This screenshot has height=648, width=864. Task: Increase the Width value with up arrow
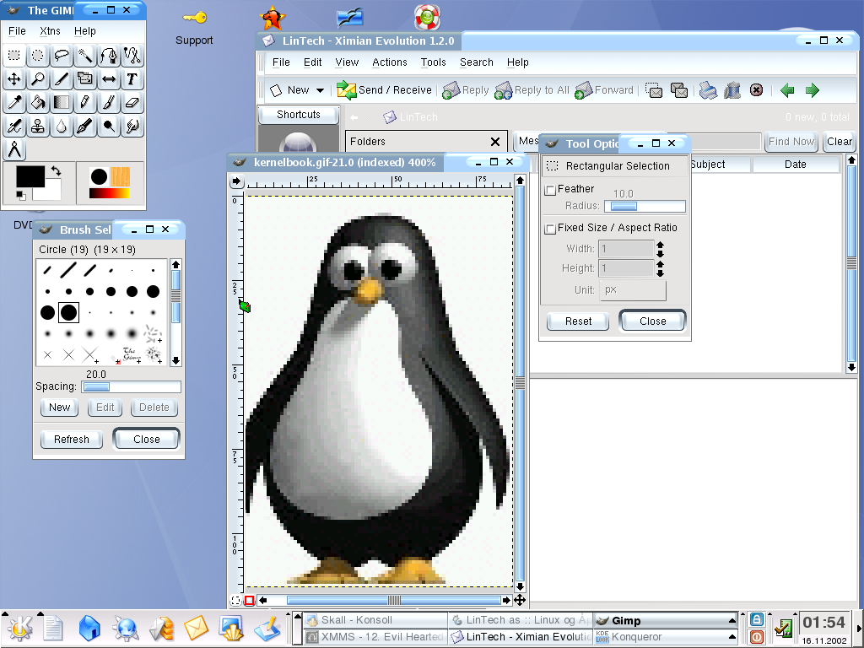[x=660, y=245]
